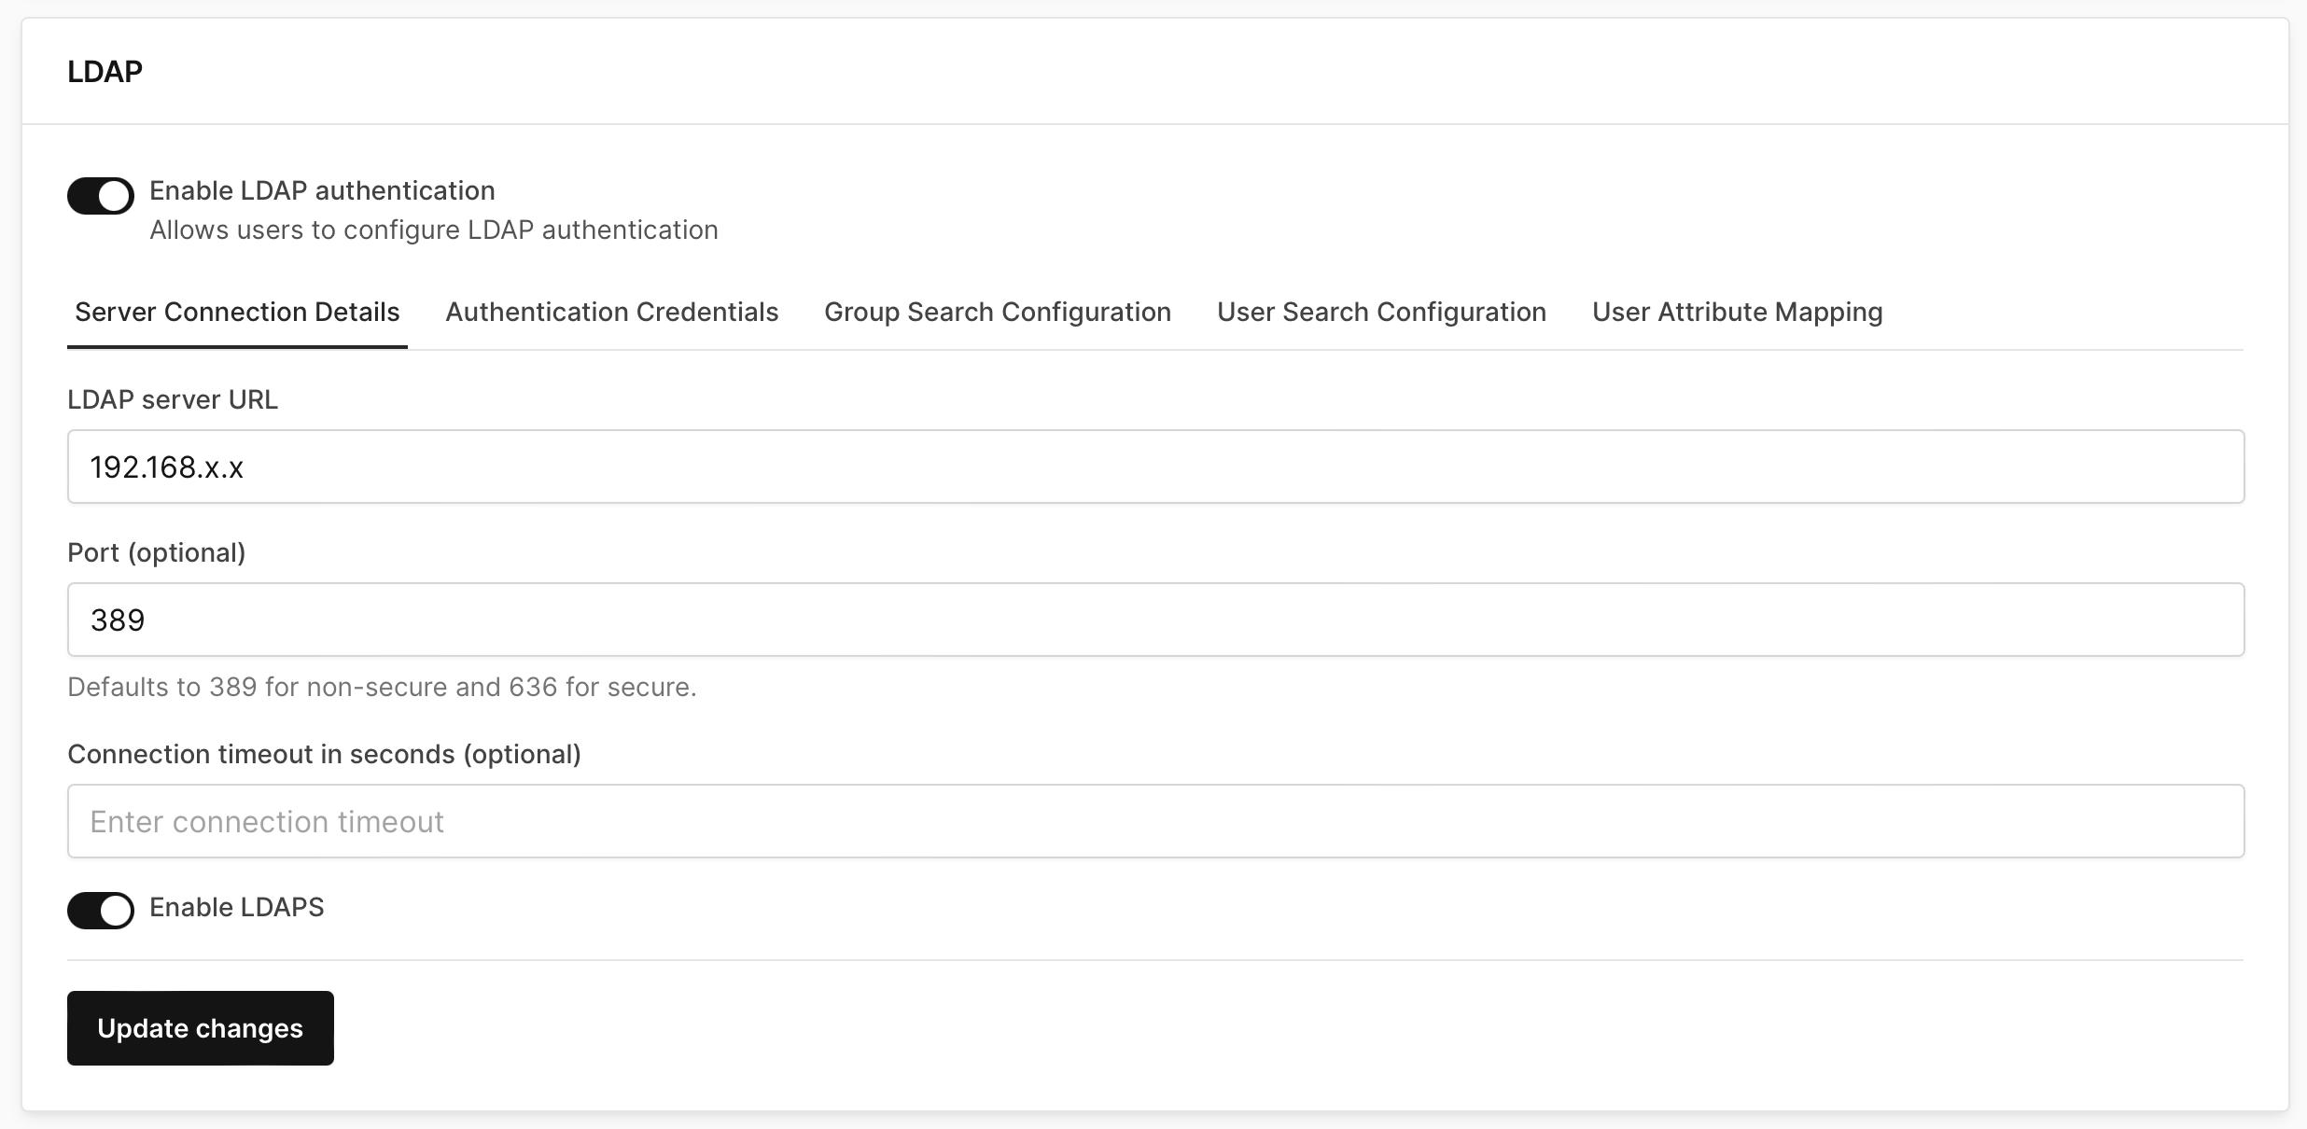The image size is (2307, 1129).
Task: Return to the Server Connection Details tab
Action: (x=236, y=312)
